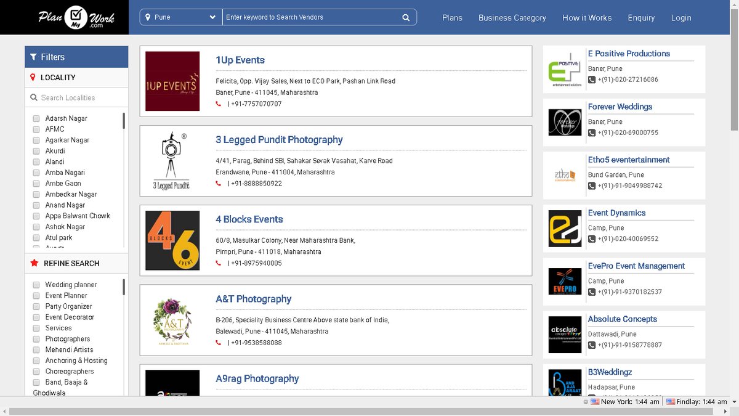Open 3 Legged Pundit Photography link
Viewport: 739px width, 416px height.
279,140
